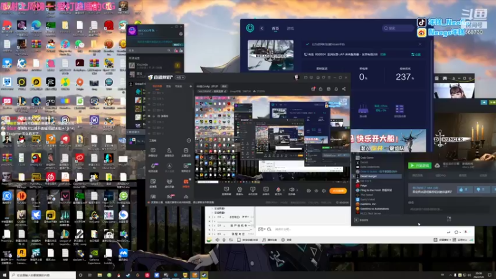Go back with the accelerator arrow button
496x279 pixels.
(262, 28)
